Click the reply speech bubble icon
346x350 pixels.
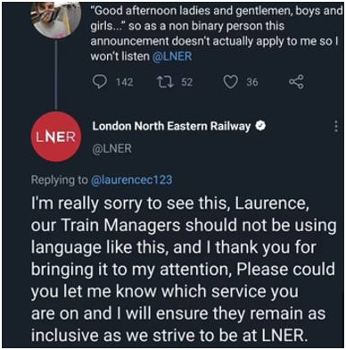(x=100, y=81)
